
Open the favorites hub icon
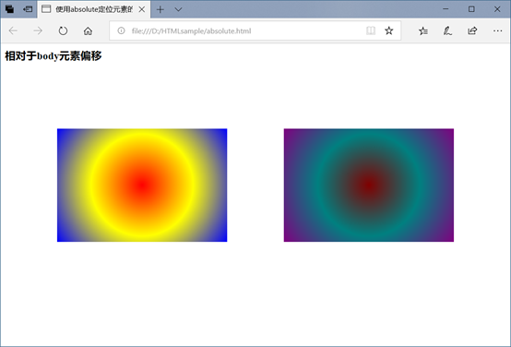point(423,31)
